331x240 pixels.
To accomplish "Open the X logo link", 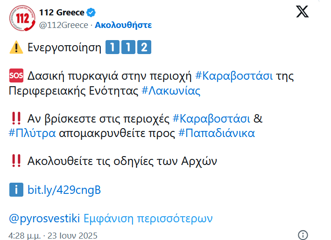I will 303,13.
